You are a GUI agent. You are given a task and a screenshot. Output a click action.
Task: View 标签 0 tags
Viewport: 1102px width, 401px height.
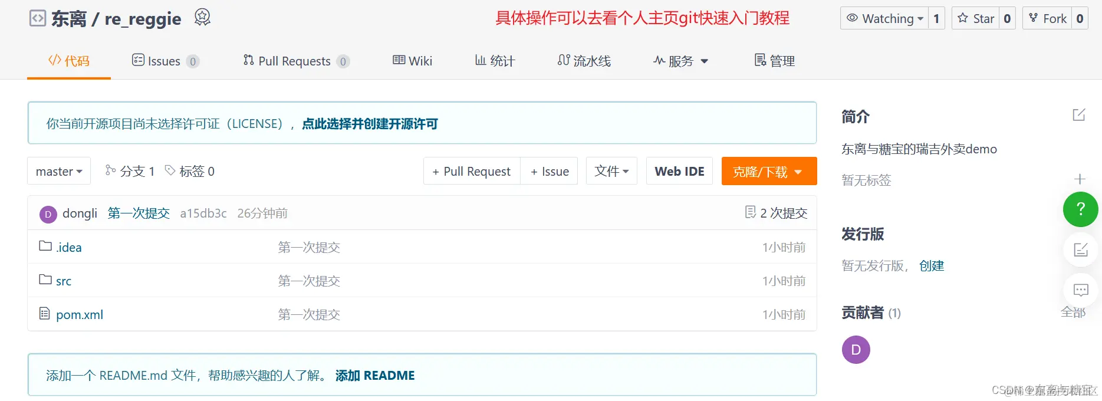tap(189, 171)
